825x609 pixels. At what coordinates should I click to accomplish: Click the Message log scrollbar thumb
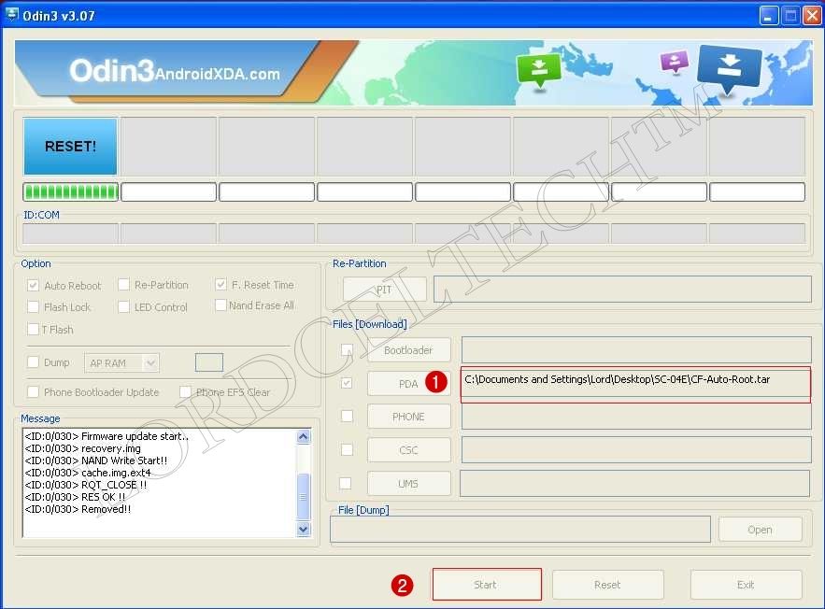304,497
